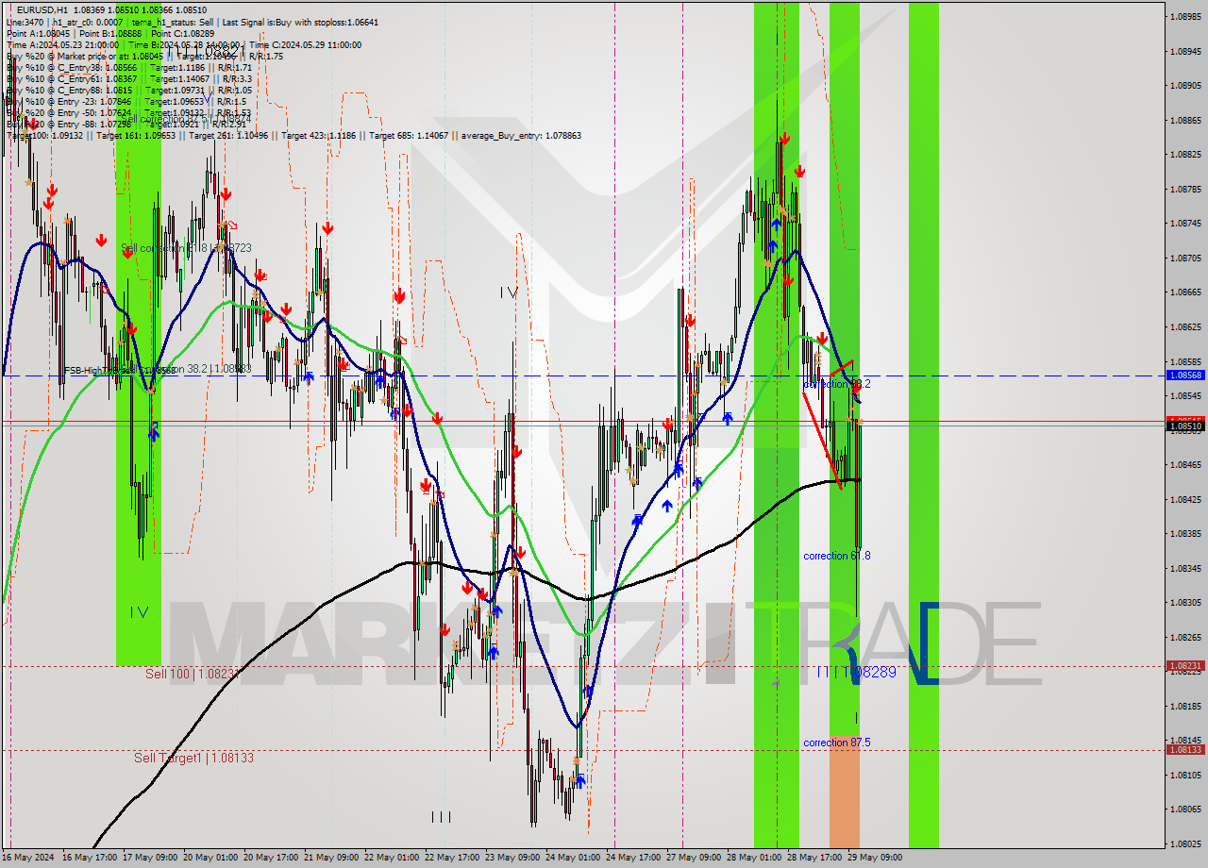1208x868 pixels.
Task: Click 1.08065 on the price axis
Action: (x=1185, y=809)
